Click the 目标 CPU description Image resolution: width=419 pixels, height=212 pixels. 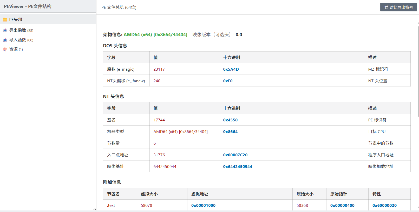pos(377,131)
